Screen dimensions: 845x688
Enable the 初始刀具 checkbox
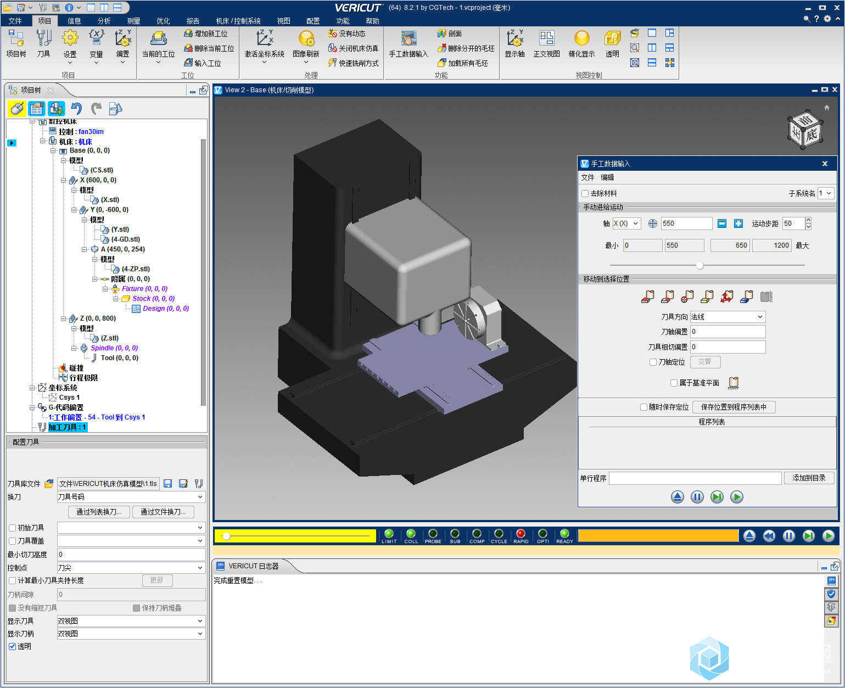(x=13, y=528)
